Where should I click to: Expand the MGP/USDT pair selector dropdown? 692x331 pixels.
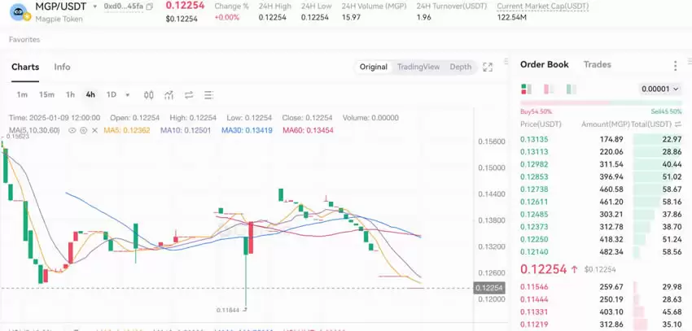tap(95, 7)
